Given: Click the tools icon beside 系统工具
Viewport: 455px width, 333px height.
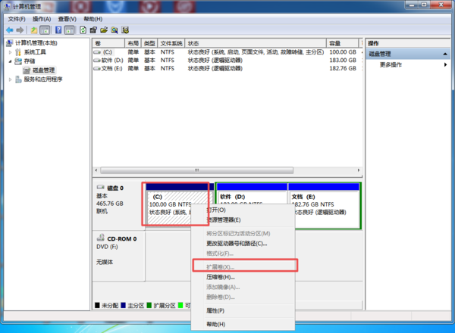Looking at the screenshot, I should click(x=18, y=52).
